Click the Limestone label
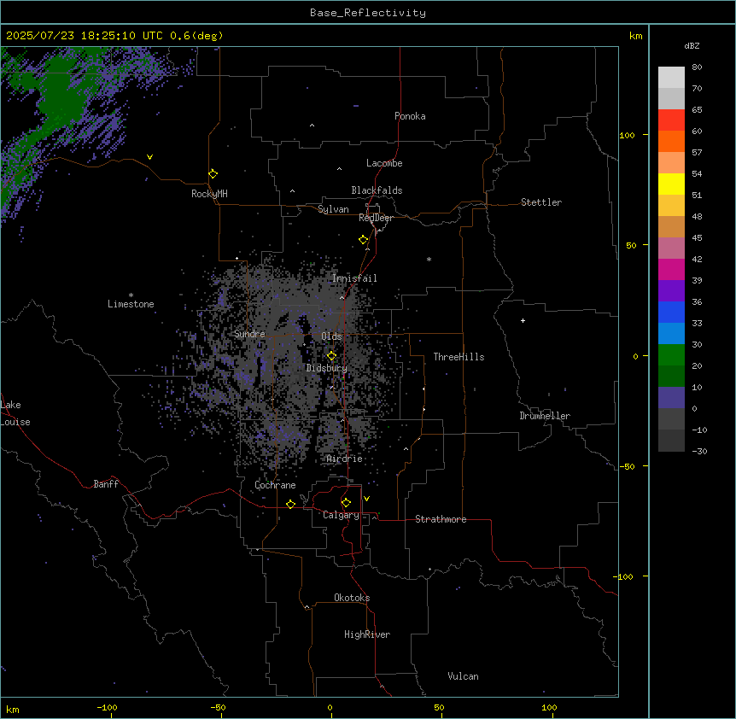The image size is (736, 719). pos(131,304)
